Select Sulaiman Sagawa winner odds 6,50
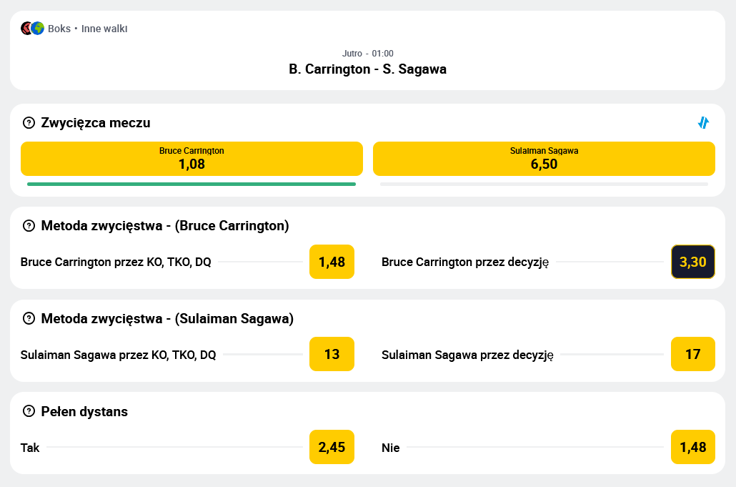Image resolution: width=736 pixels, height=487 pixels. 544,159
